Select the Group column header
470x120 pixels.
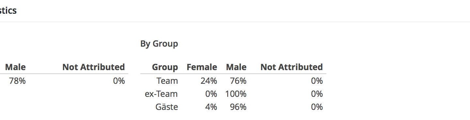(x=165, y=67)
